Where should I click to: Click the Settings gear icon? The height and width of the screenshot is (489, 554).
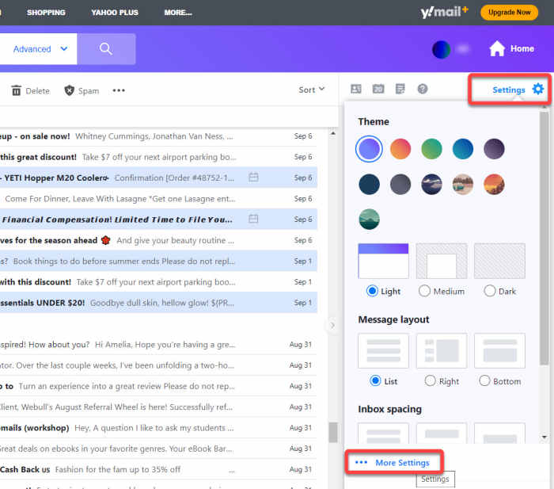537,89
